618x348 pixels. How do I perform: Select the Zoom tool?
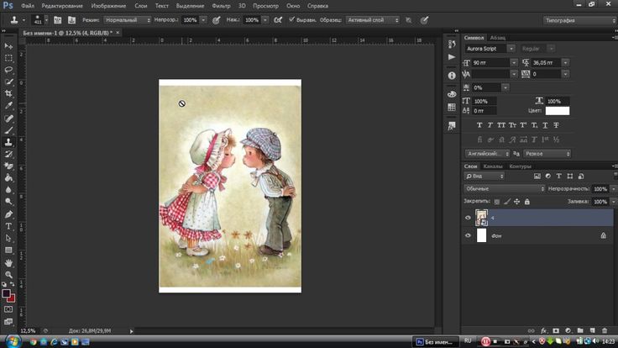pyautogui.click(x=8, y=275)
